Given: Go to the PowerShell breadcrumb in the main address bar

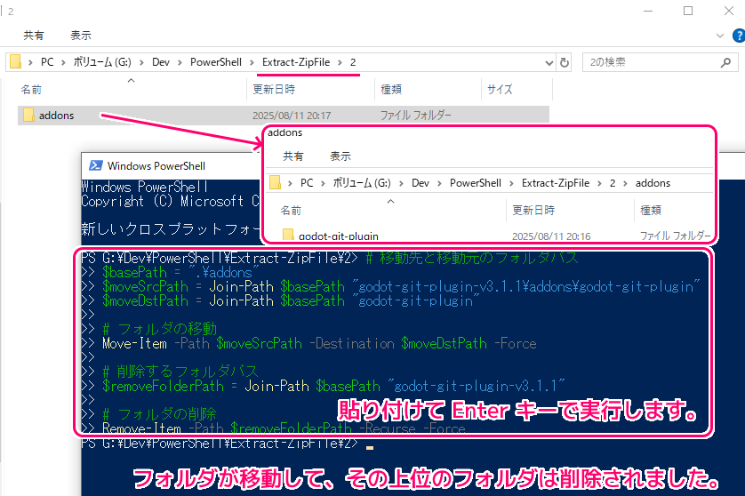Looking at the screenshot, I should coord(217,62).
